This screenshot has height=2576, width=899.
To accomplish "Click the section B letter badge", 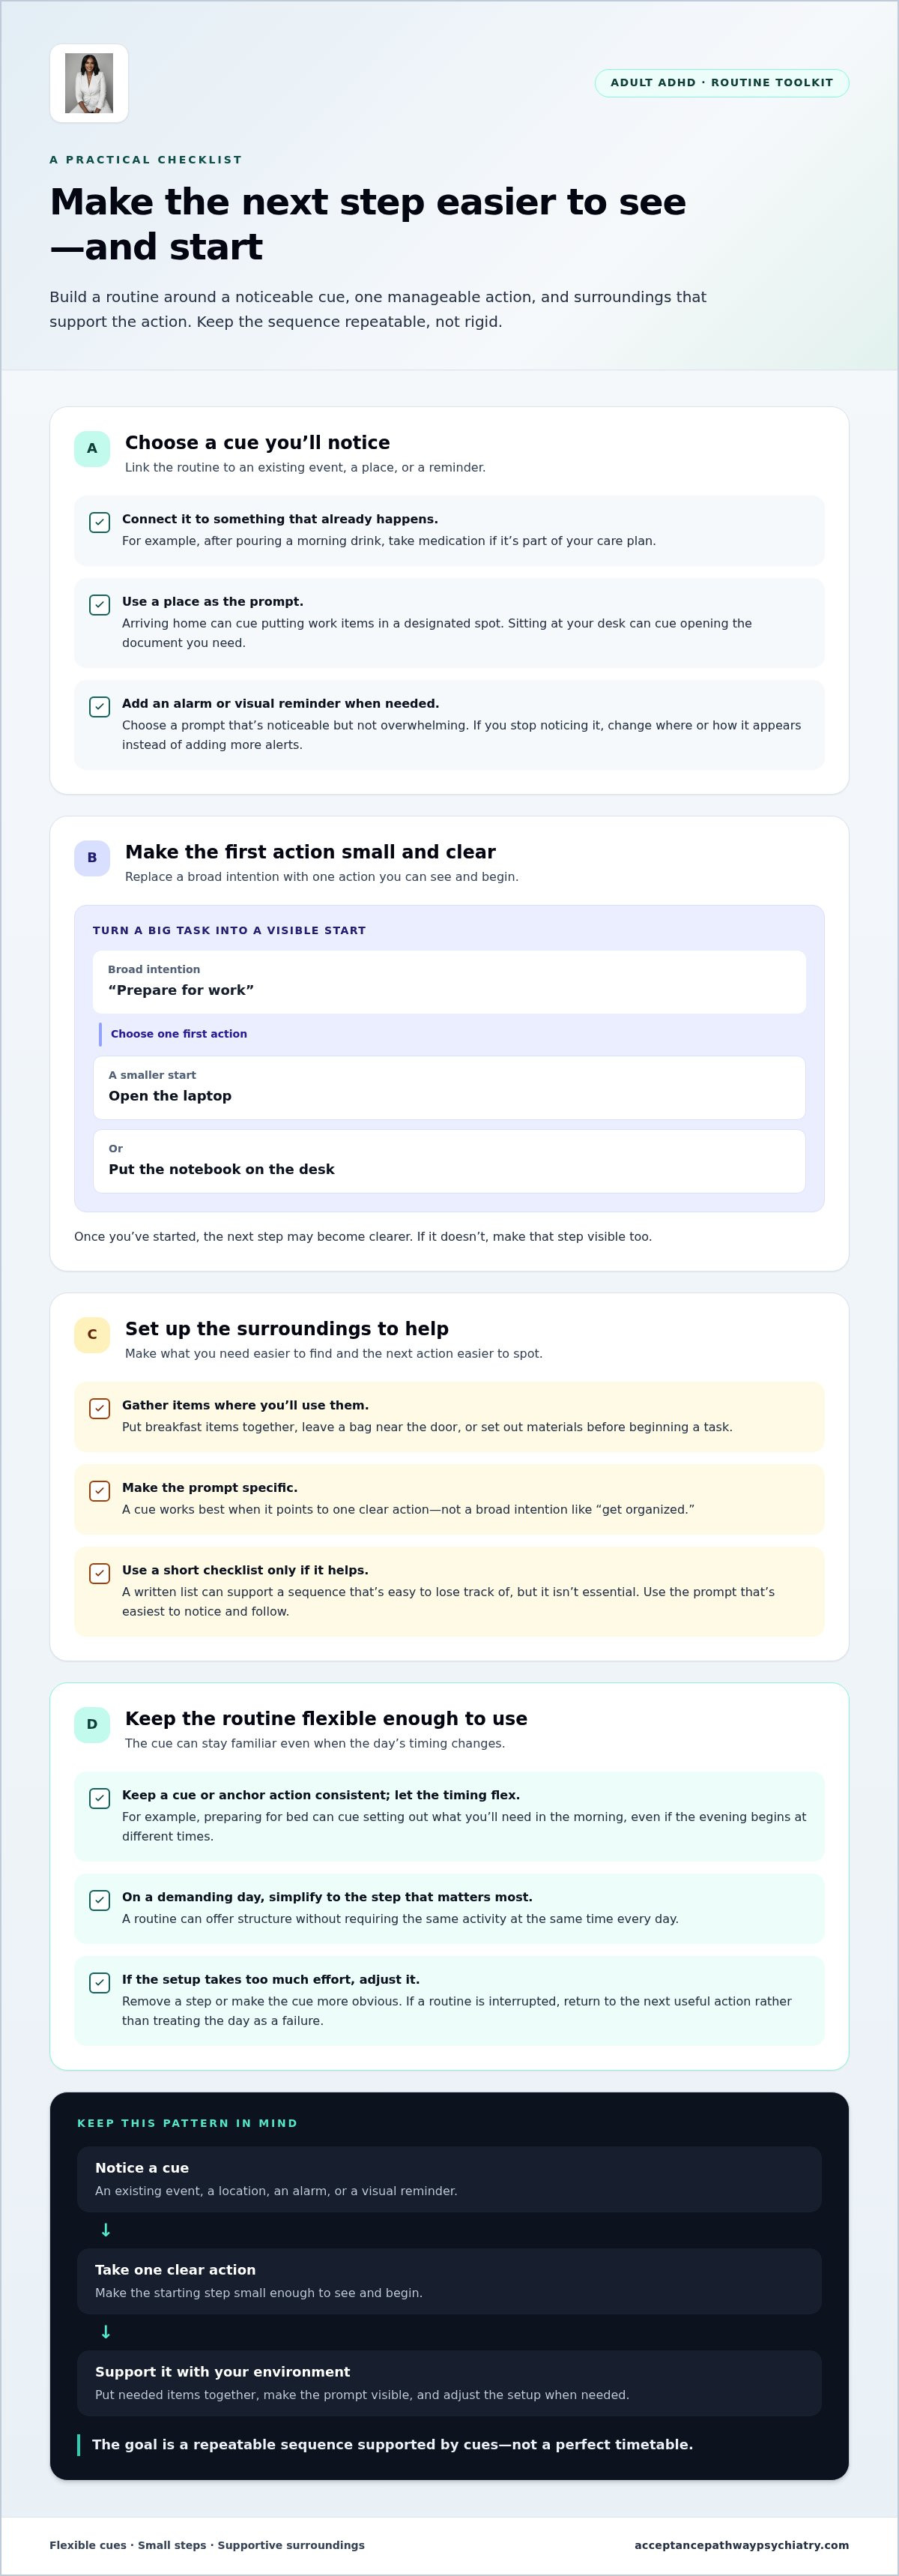I will tap(92, 858).
